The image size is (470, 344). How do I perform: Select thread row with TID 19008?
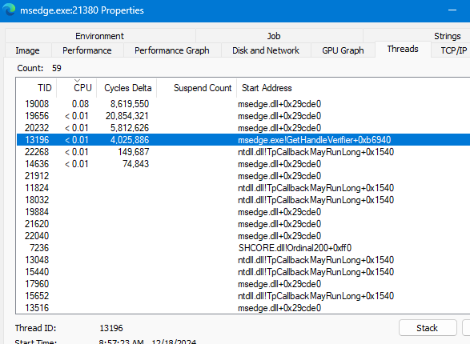coord(243,103)
